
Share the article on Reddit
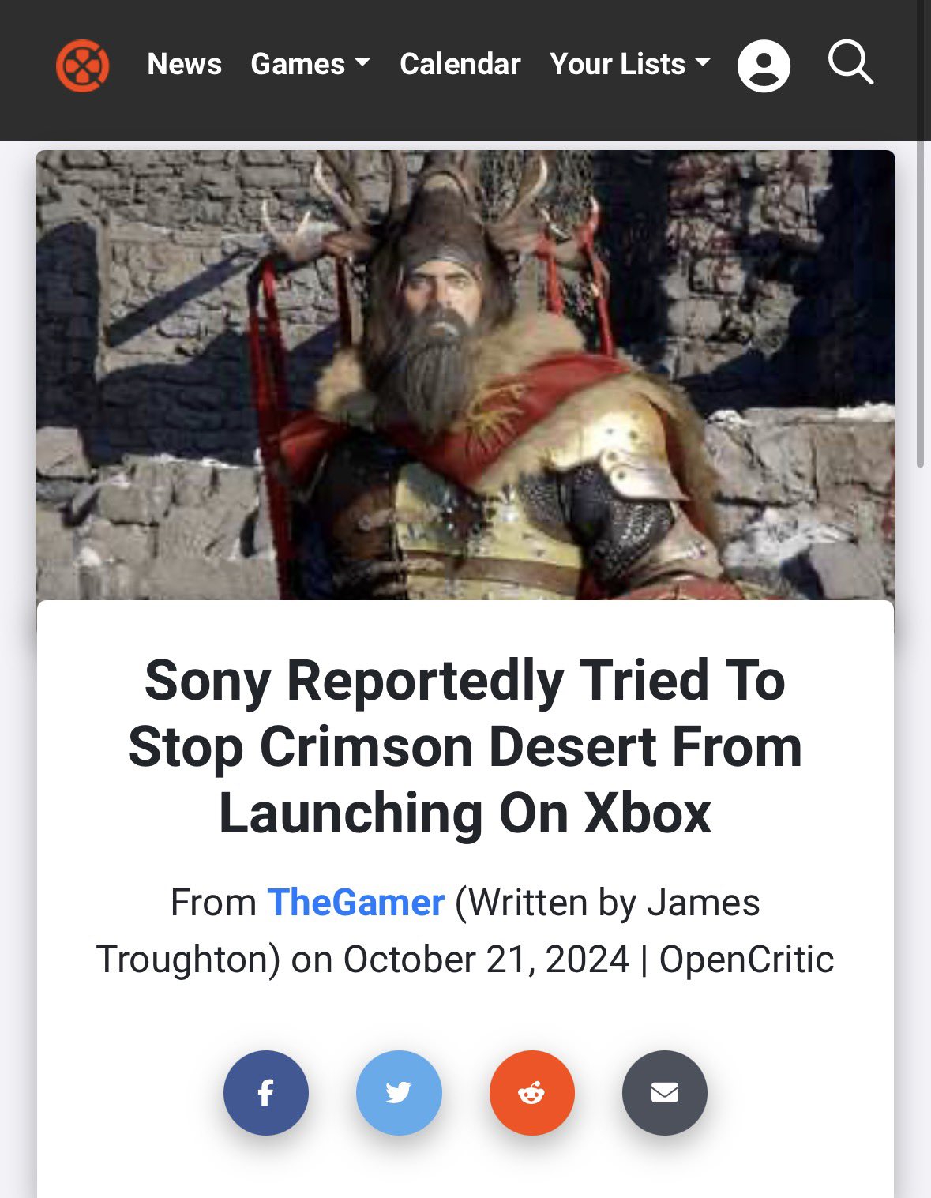pyautogui.click(x=532, y=1093)
